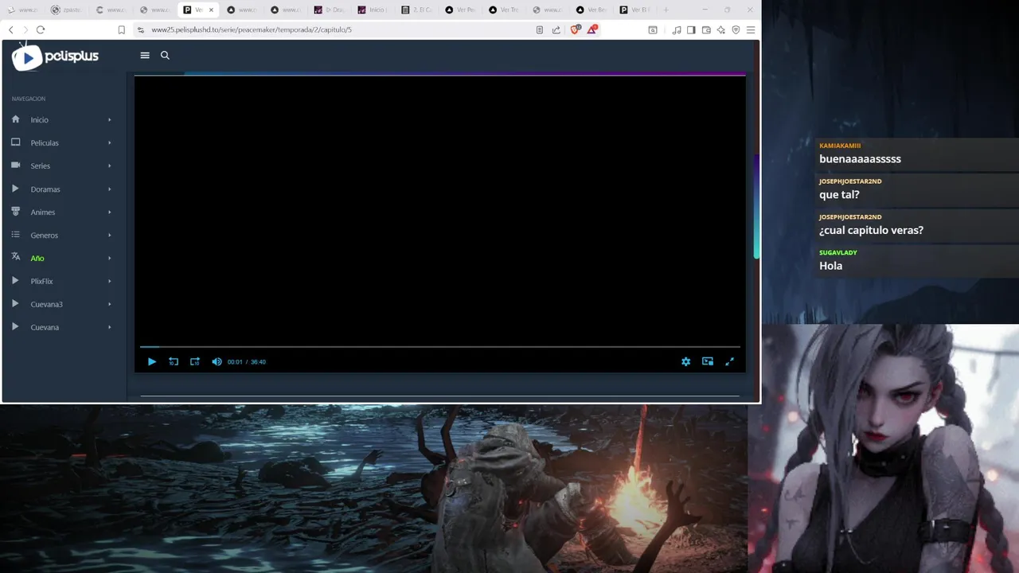The height and width of the screenshot is (573, 1019).
Task: Open Brave Rewards triangle icon
Action: [x=592, y=29]
